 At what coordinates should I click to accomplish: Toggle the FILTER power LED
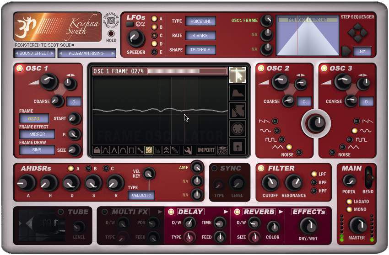tap(261, 168)
